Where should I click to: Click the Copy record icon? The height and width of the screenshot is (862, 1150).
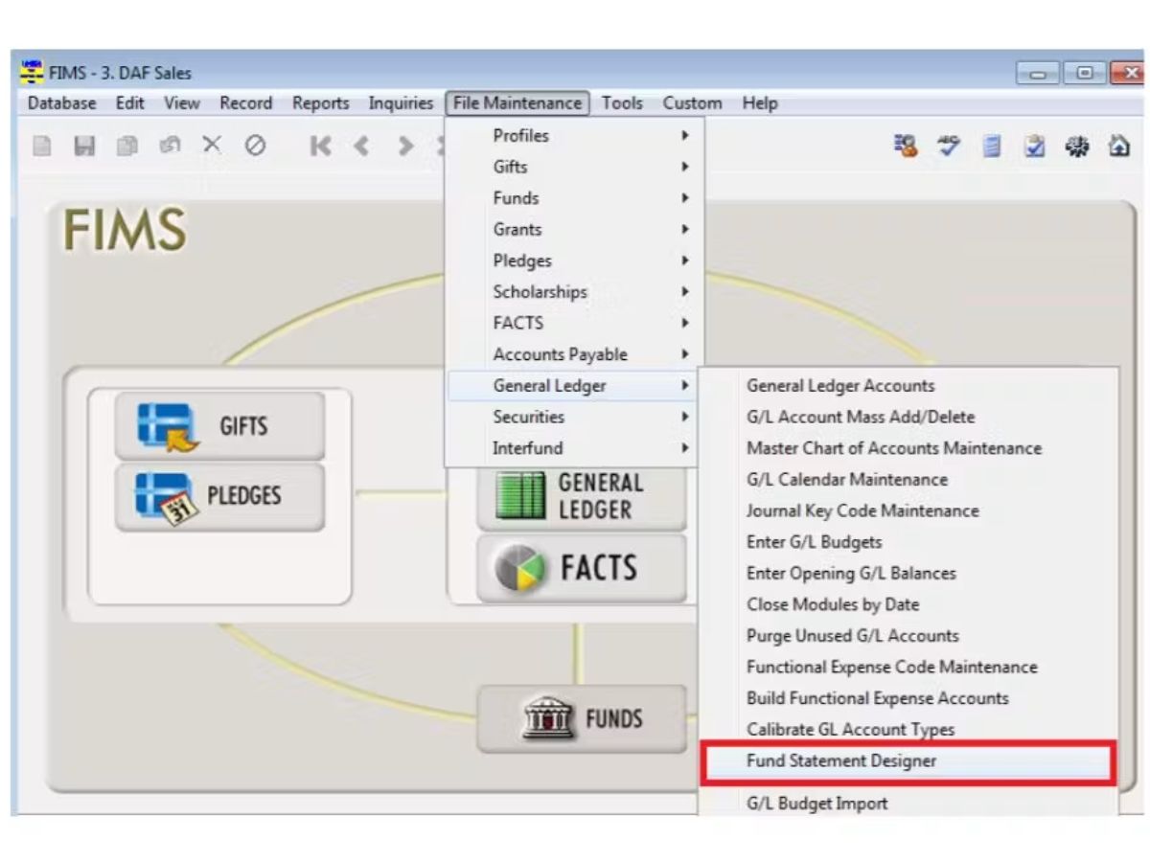click(126, 146)
